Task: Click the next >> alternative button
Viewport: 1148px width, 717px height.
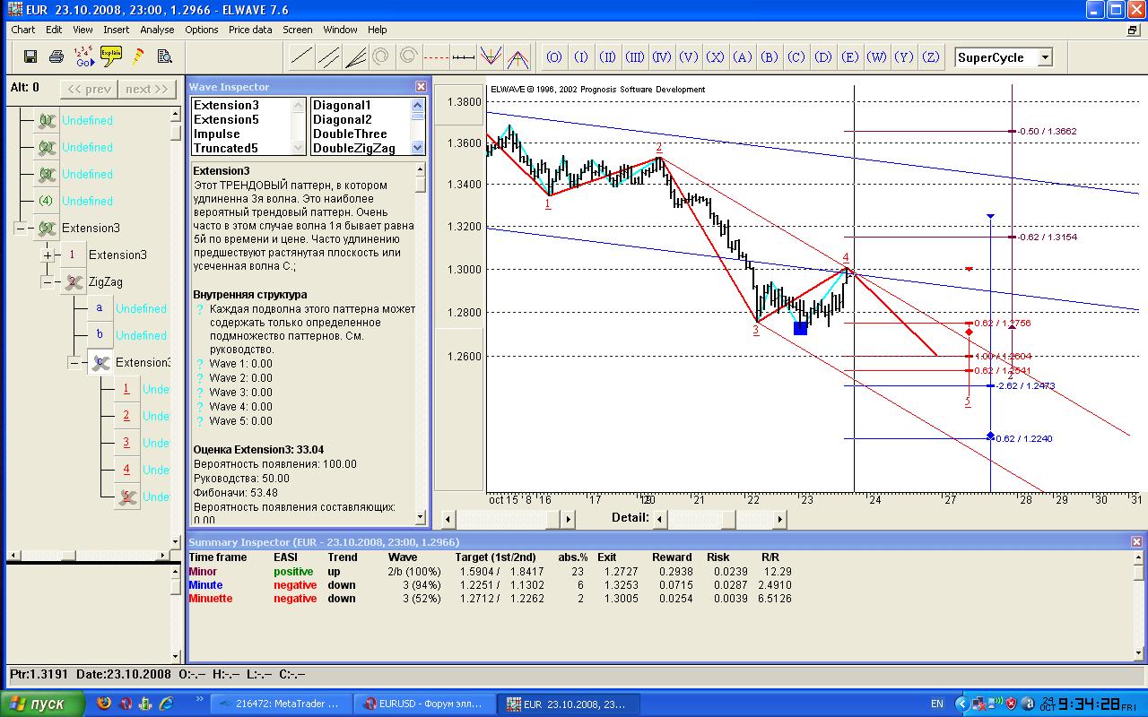Action: 147,89
